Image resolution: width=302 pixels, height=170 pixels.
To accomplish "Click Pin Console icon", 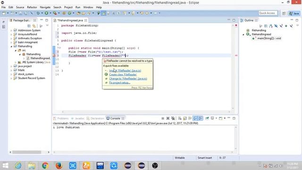I will (x=207, y=119).
